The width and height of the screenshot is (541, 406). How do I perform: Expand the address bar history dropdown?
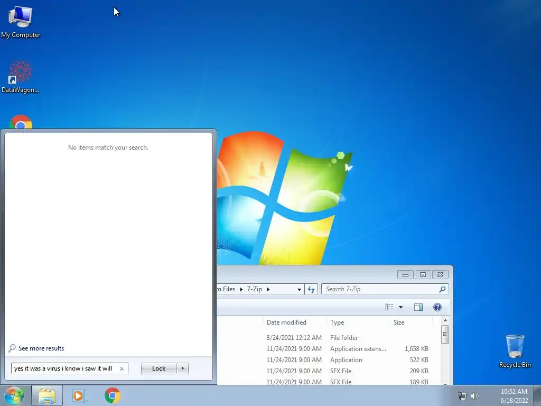coord(299,289)
